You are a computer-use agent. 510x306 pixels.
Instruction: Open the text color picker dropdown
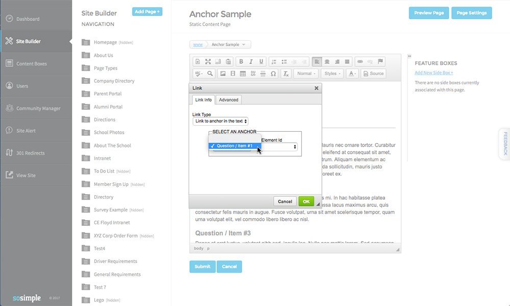(352, 74)
